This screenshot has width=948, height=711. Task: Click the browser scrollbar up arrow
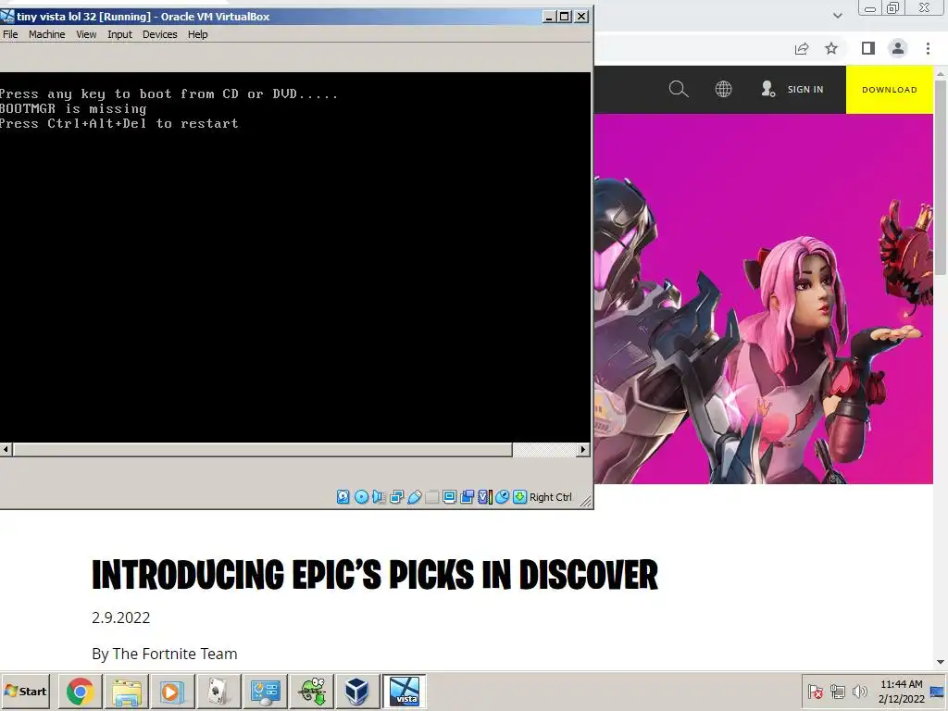pyautogui.click(x=941, y=74)
